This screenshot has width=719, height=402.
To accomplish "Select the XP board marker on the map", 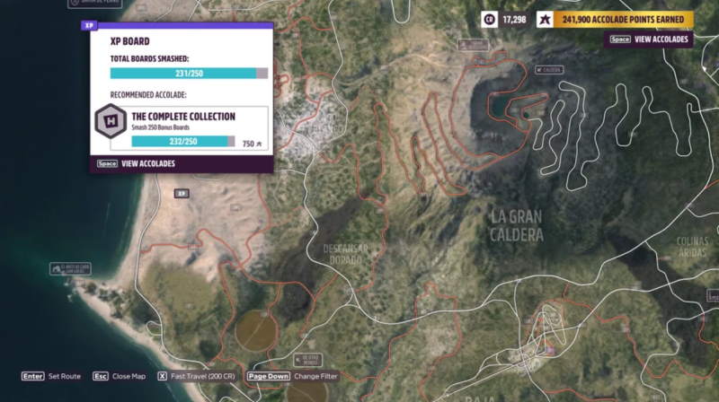I will (x=182, y=194).
